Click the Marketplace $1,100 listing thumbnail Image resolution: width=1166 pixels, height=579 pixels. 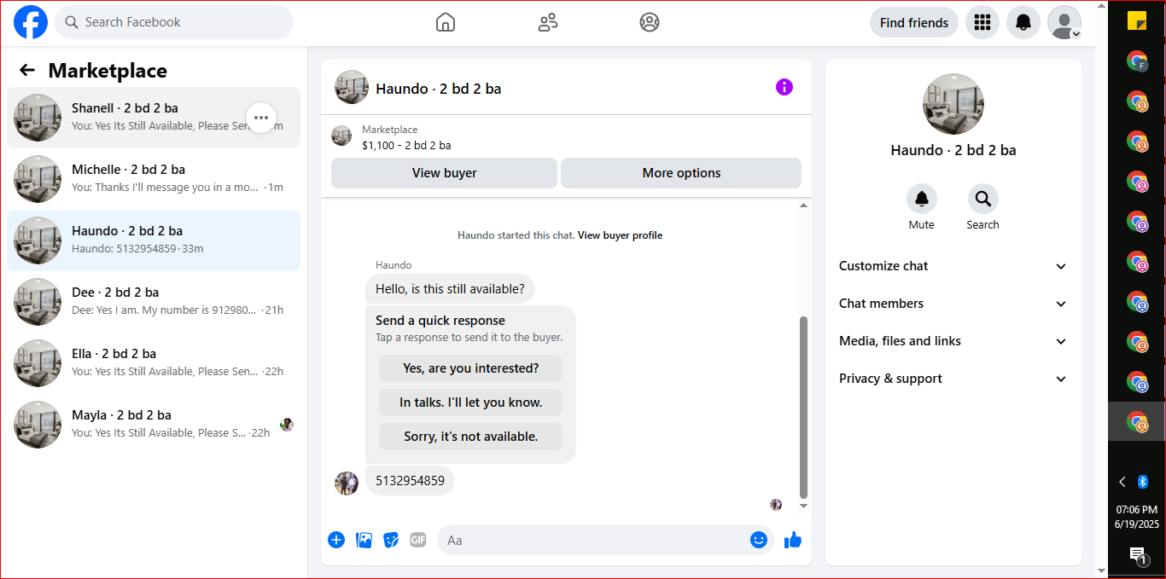point(341,136)
